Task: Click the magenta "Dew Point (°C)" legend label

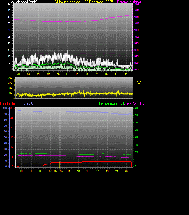Action: click(135, 103)
